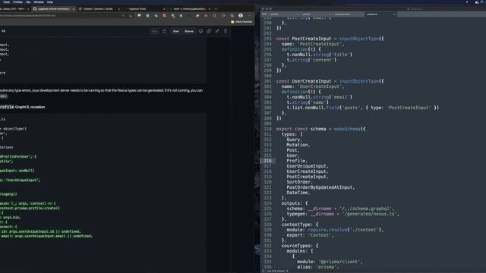The width and height of the screenshot is (486, 273).
Task: Click the open in desktop monitor icon
Action: (x=200, y=31)
